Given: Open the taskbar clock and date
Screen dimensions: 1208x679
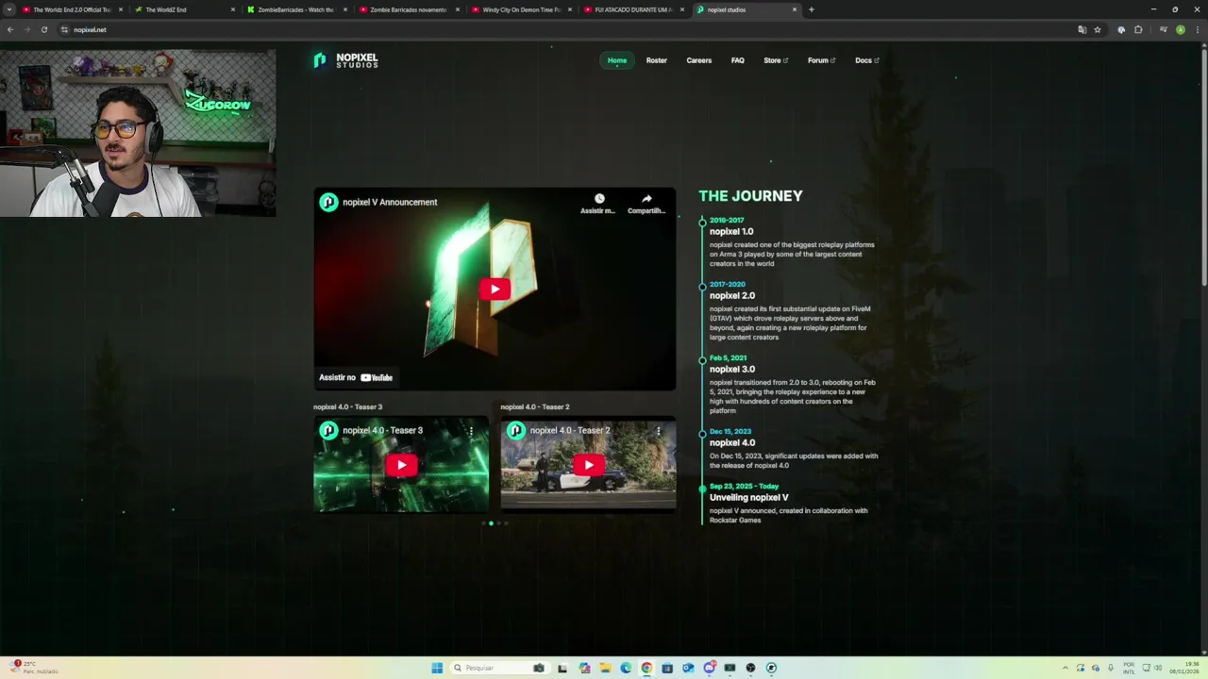Looking at the screenshot, I should point(1183,668).
